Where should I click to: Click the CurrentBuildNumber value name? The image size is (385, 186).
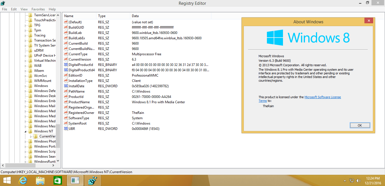click(x=82, y=49)
